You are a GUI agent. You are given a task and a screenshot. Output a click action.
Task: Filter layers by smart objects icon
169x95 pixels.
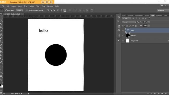(x=146, y=18)
